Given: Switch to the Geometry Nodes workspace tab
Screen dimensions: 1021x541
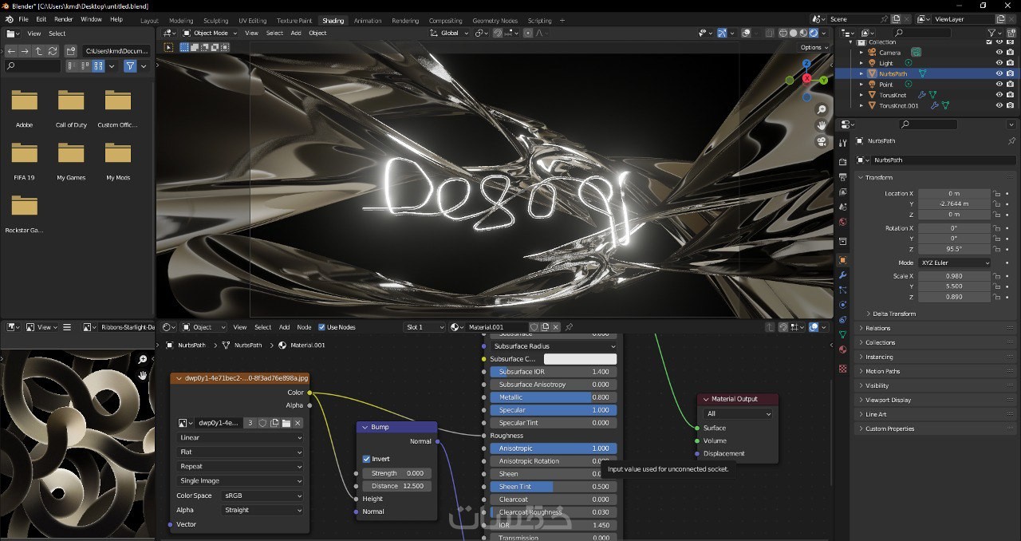Looking at the screenshot, I should point(495,21).
